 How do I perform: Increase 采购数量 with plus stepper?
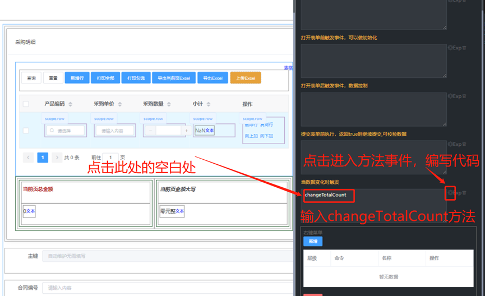coord(186,131)
